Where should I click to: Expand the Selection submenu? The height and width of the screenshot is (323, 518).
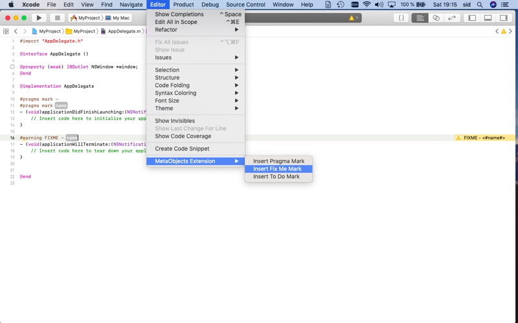pos(196,70)
